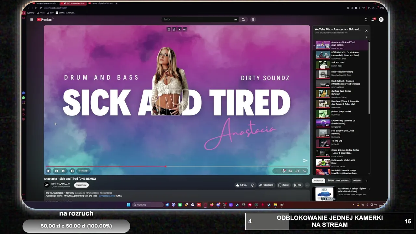Play Rudimental x Khalid All I Know
Image resolution: width=416 pixels, height=234 pixels.
tap(341, 163)
